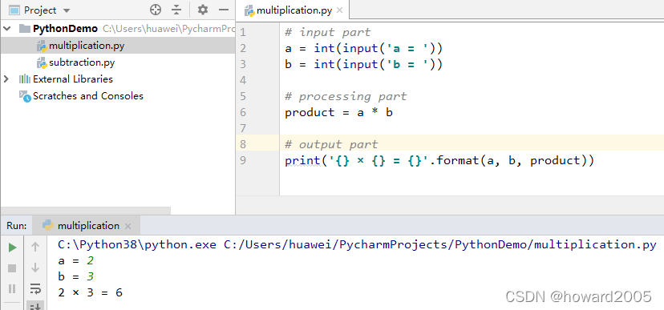Pause the output with pause icon
Viewport: 664px width, 310px height.
pos(12,289)
